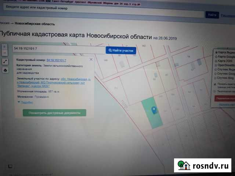Select the Карта 2GIS radio option
Screen dimensions: 235x176
click(216, 61)
